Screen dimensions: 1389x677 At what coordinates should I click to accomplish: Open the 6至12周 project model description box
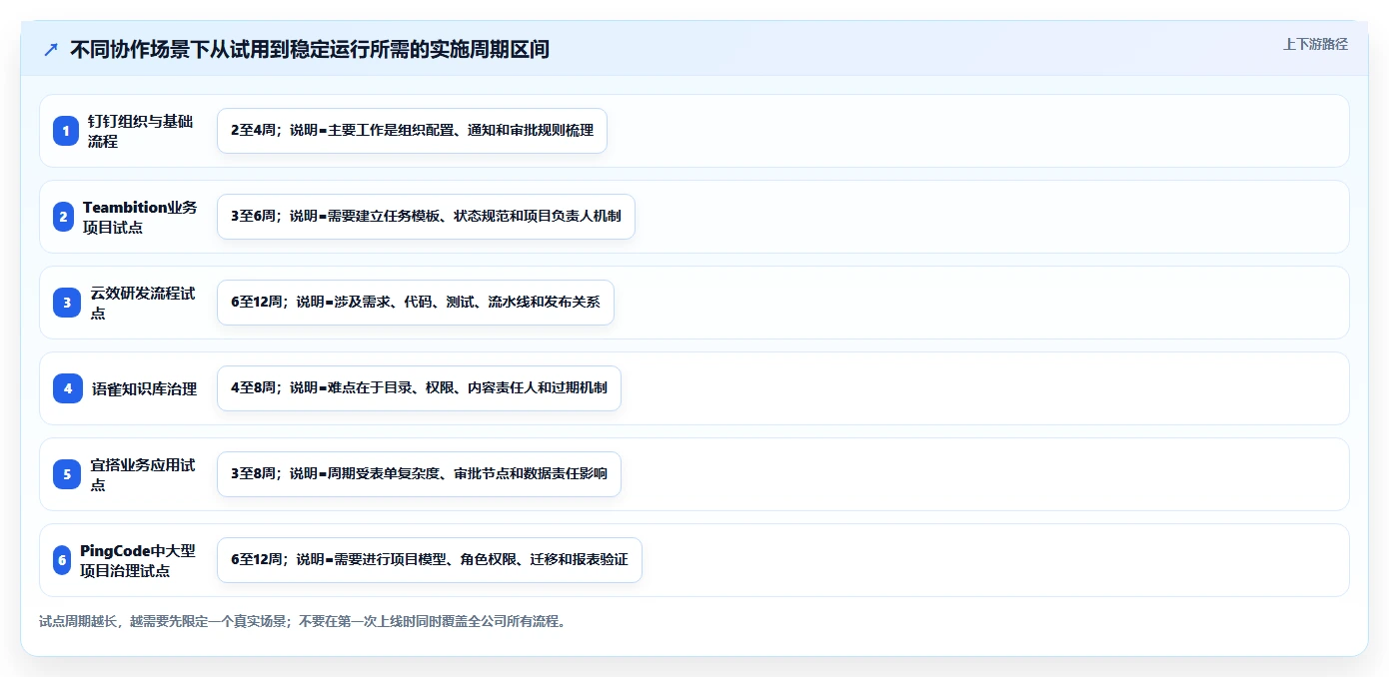click(429, 560)
